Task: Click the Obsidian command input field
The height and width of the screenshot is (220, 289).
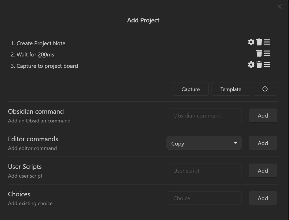Action: coord(205,115)
